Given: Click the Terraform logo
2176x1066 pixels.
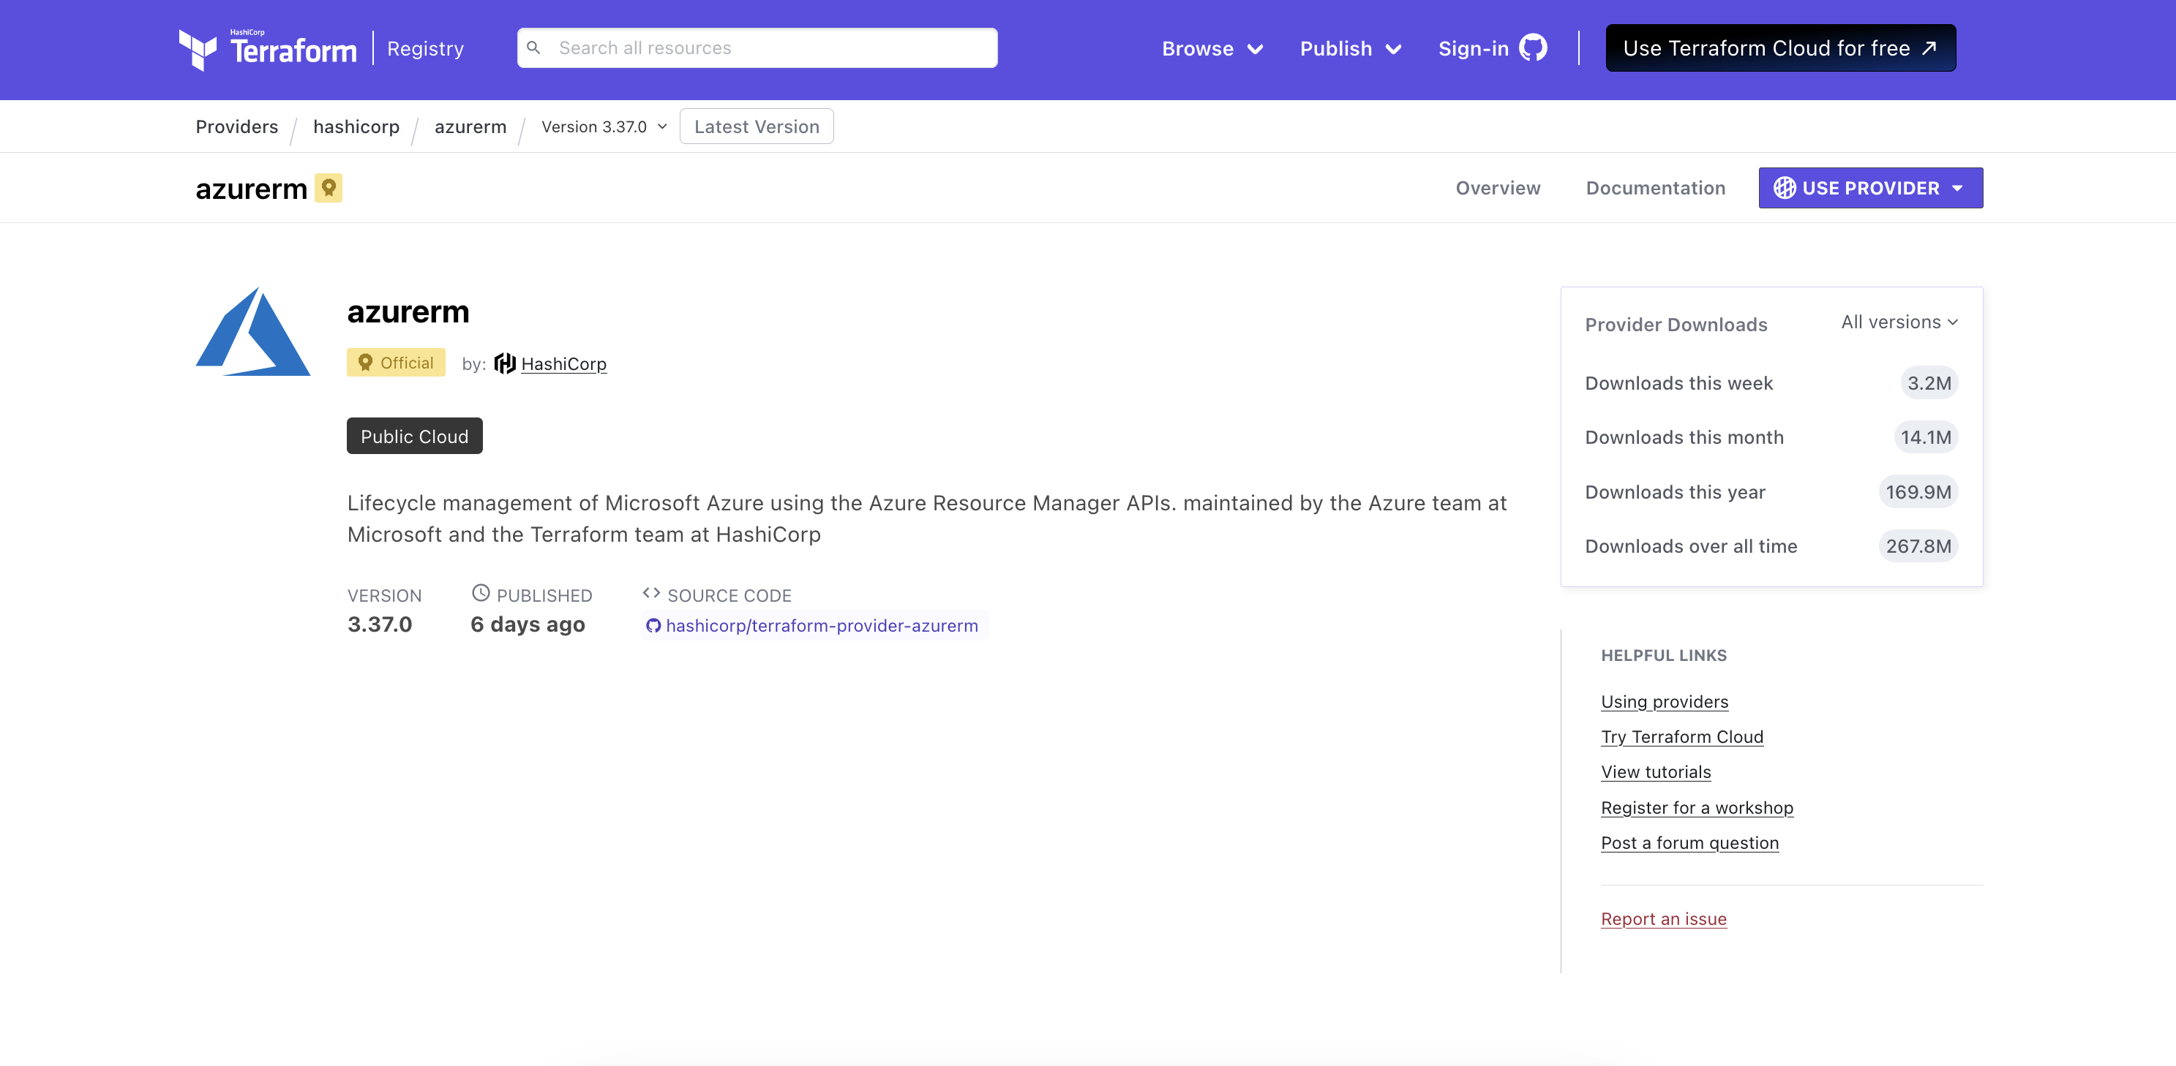Looking at the screenshot, I should [x=268, y=49].
